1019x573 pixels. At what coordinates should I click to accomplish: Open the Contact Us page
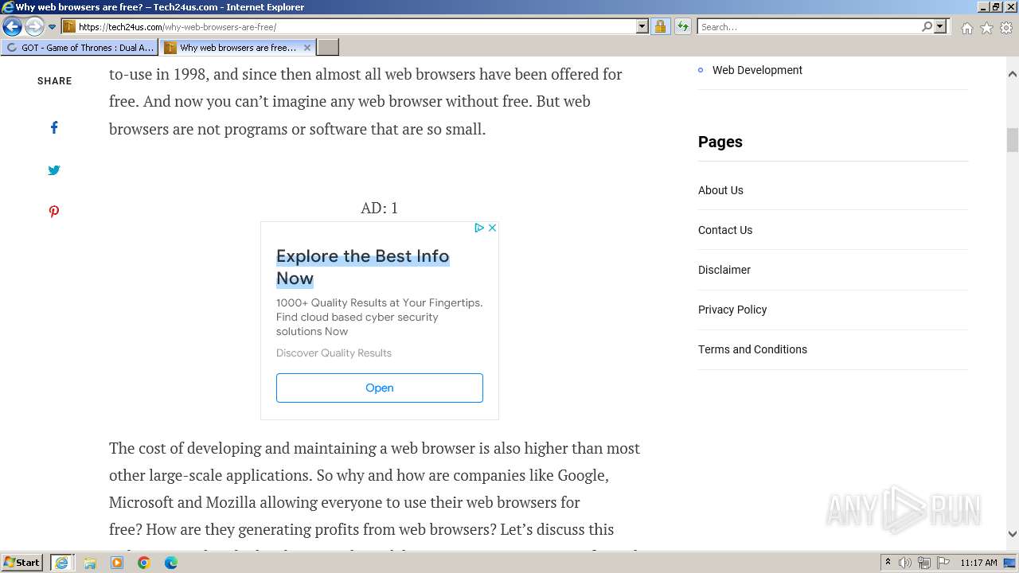[x=725, y=230]
